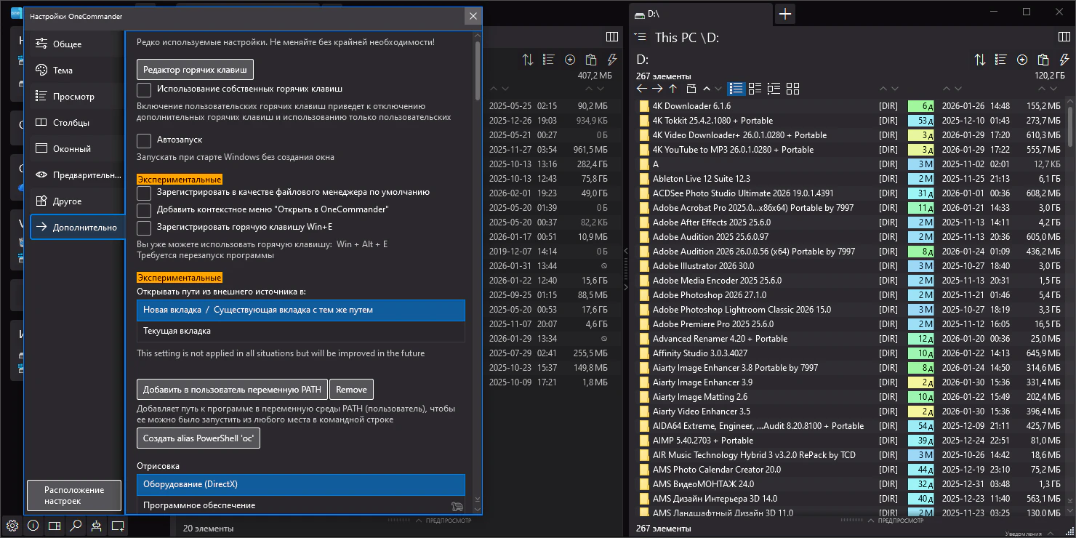Click the robot automation icon in bottom bar
The height and width of the screenshot is (538, 1076).
pyautogui.click(x=97, y=526)
